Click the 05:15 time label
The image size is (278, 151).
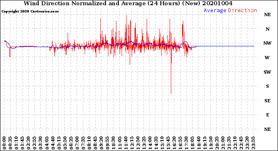coord(59,143)
